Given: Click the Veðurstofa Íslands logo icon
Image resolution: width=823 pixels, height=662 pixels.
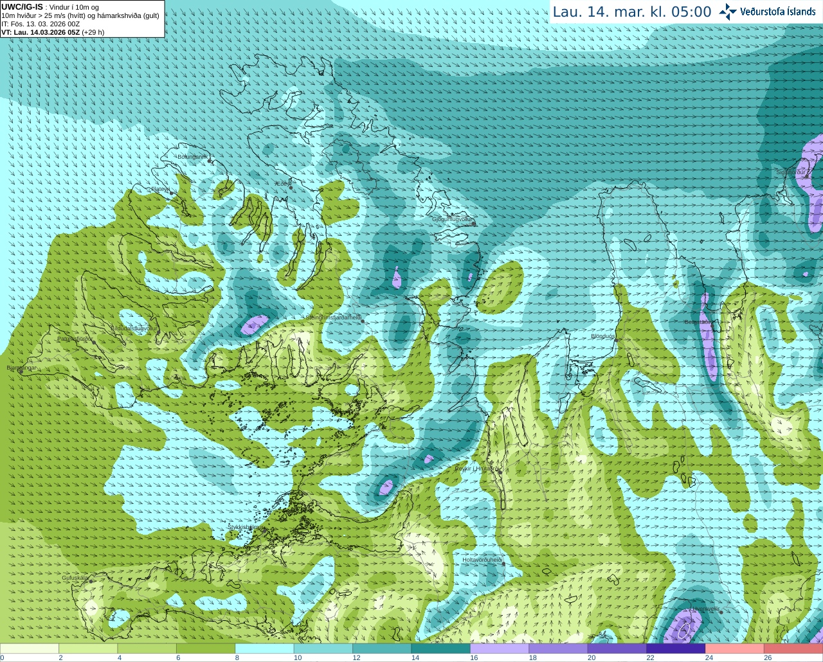Looking at the screenshot, I should tap(728, 11).
